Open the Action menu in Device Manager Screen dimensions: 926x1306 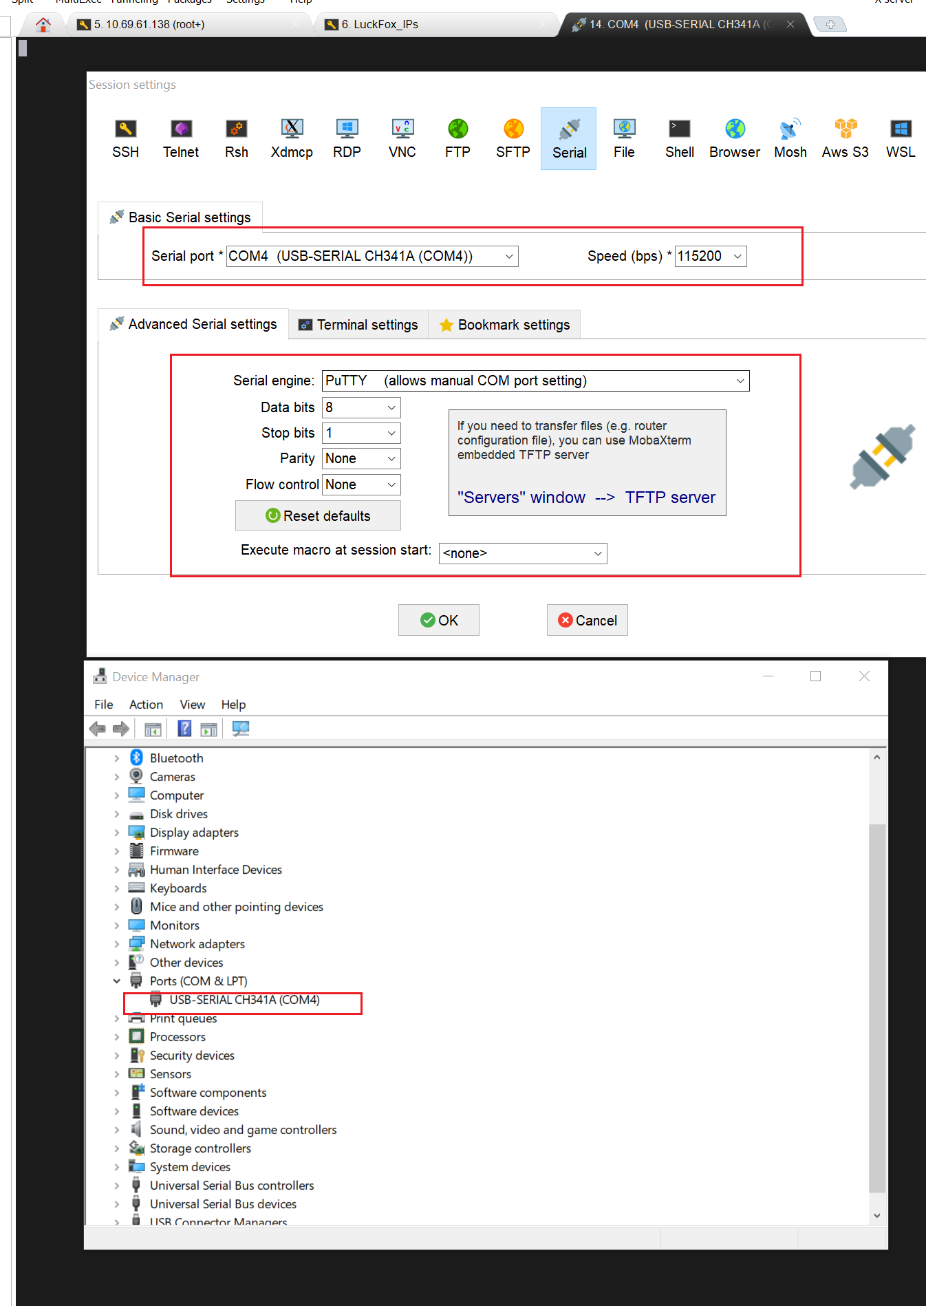tap(147, 705)
